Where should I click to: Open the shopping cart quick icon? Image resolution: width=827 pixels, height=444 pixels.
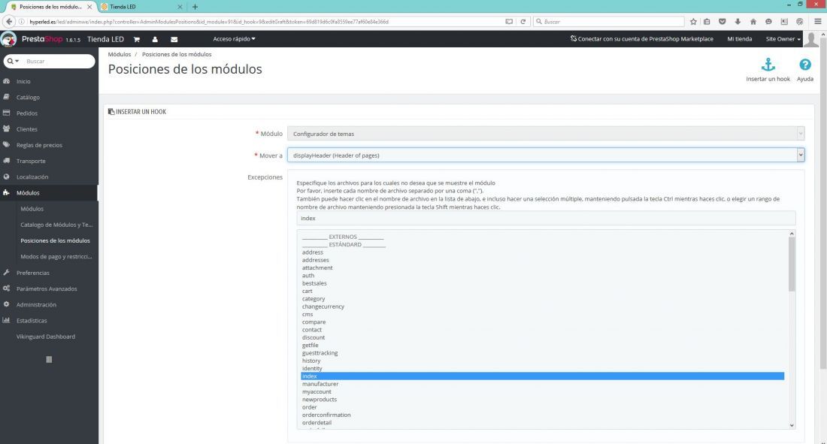click(x=137, y=40)
